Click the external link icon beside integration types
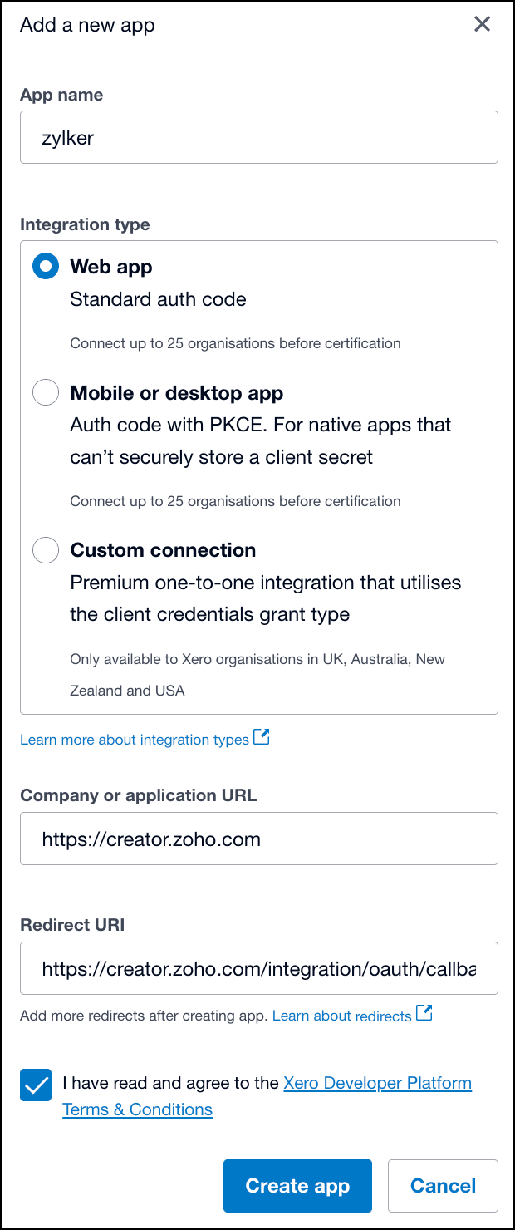The image size is (515, 1230). point(262,737)
